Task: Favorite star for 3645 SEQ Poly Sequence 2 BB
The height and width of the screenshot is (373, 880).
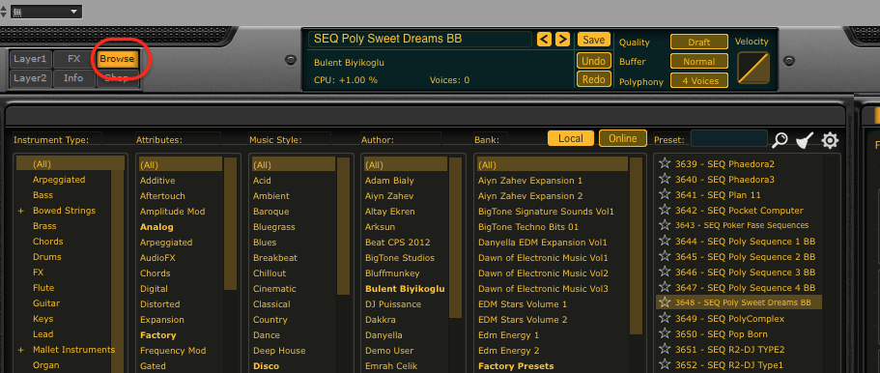Action: [665, 256]
